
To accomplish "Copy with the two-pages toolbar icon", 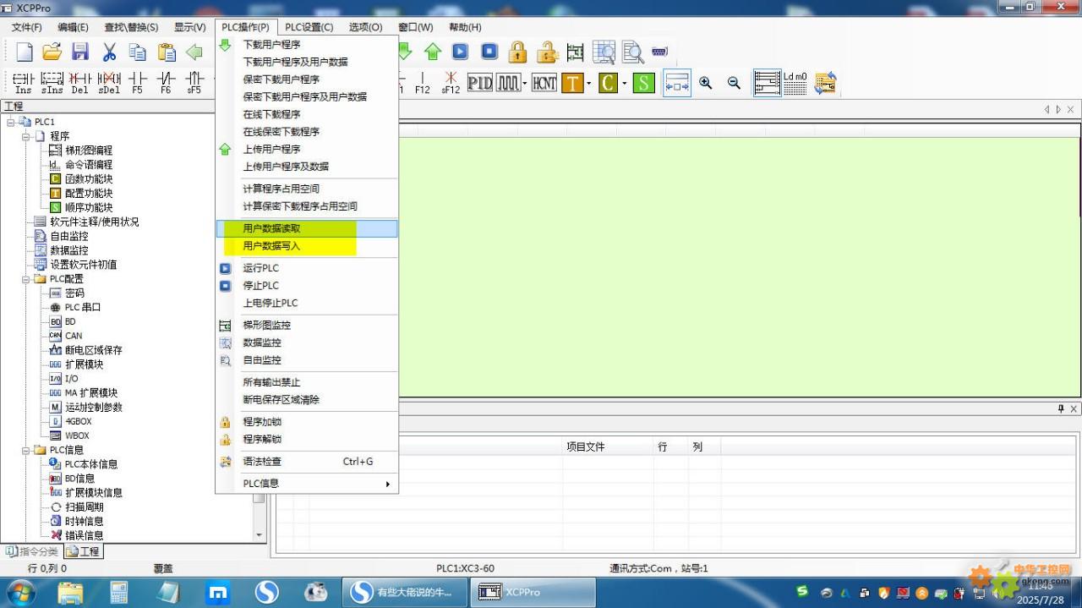I will pos(138,52).
